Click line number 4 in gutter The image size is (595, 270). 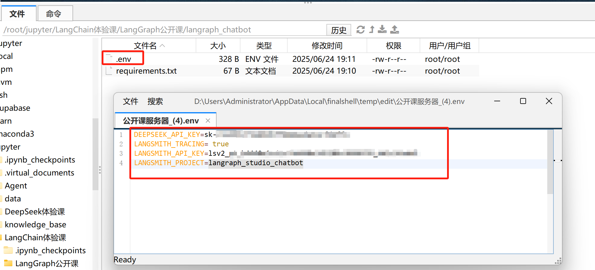point(121,163)
